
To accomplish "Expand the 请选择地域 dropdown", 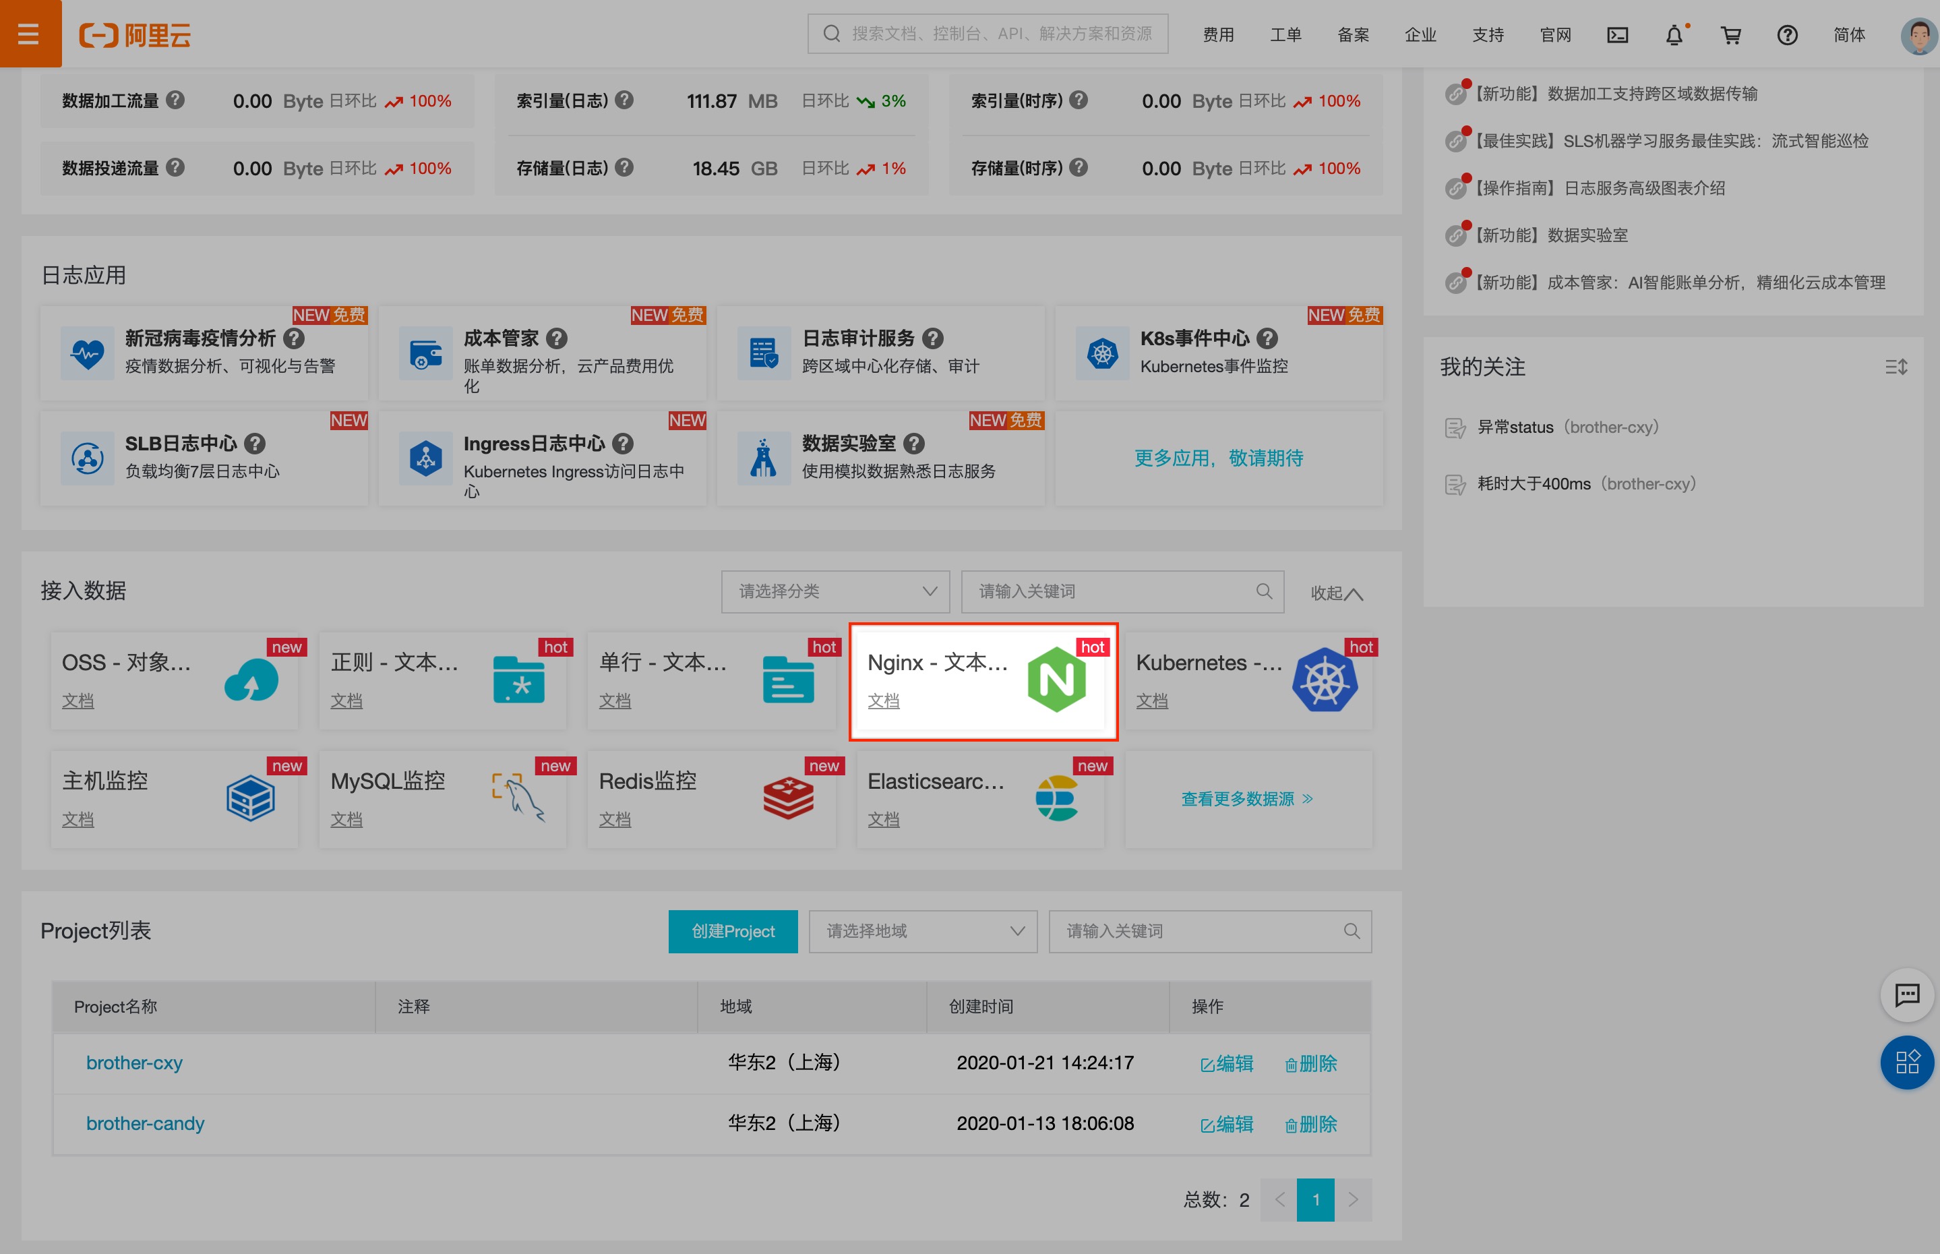I will 923,931.
